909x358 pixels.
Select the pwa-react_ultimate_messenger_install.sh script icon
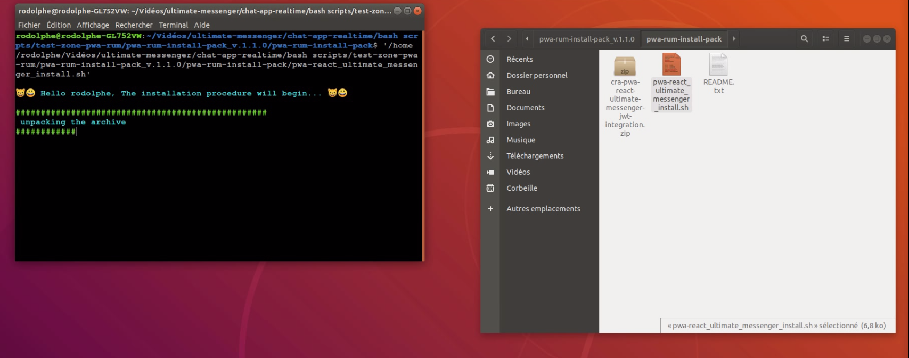coord(671,64)
